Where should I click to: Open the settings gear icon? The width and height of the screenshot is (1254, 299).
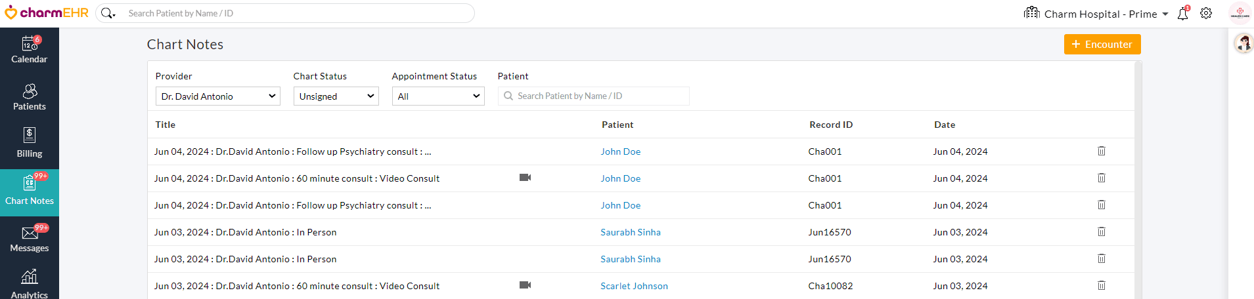coord(1206,13)
